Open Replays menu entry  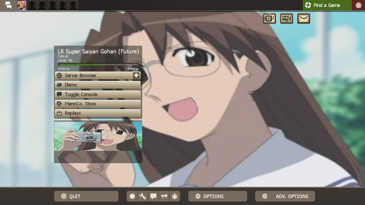[x=98, y=113]
